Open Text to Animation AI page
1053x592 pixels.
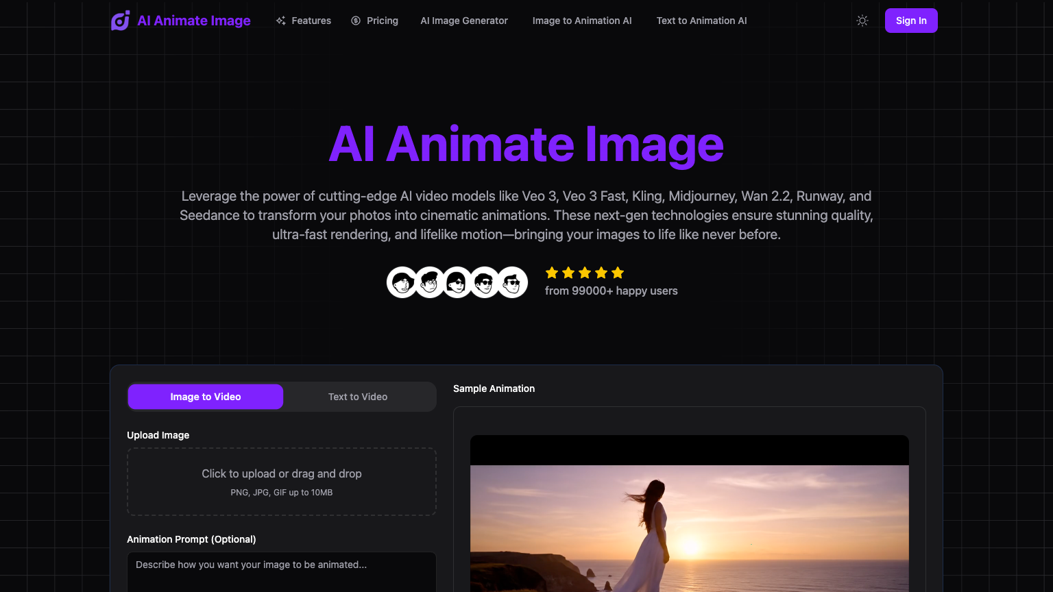point(701,21)
